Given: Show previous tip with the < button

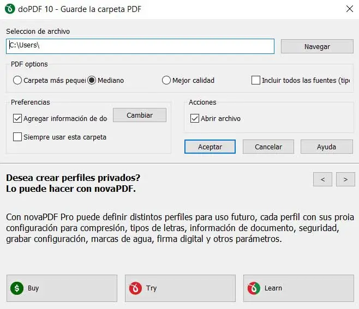Looking at the screenshot, I should click(322, 179).
